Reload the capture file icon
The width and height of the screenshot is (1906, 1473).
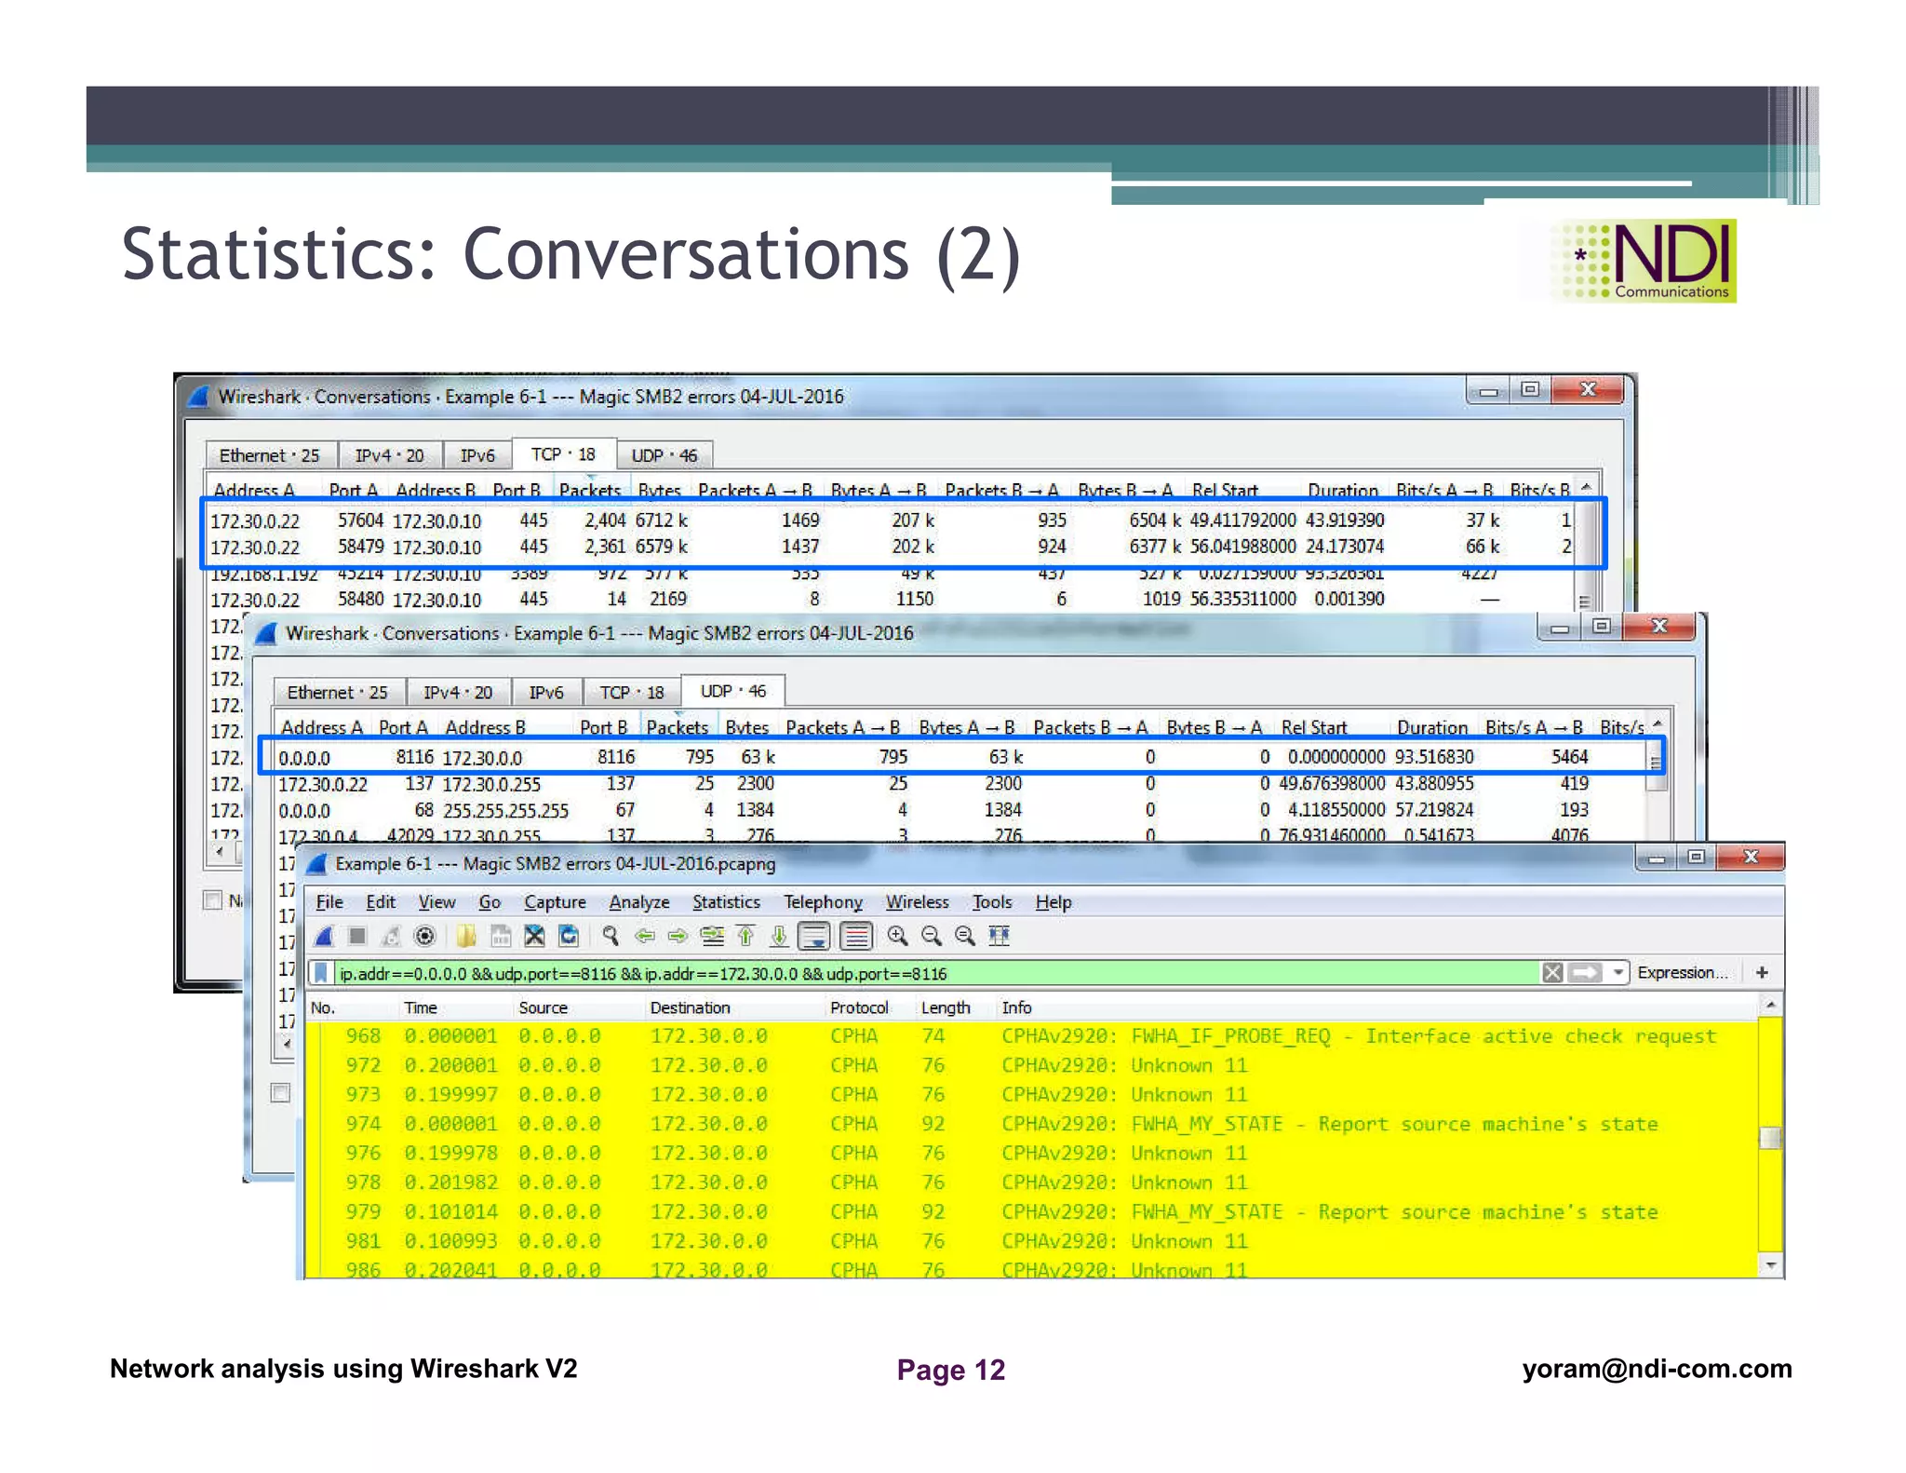pos(569,937)
